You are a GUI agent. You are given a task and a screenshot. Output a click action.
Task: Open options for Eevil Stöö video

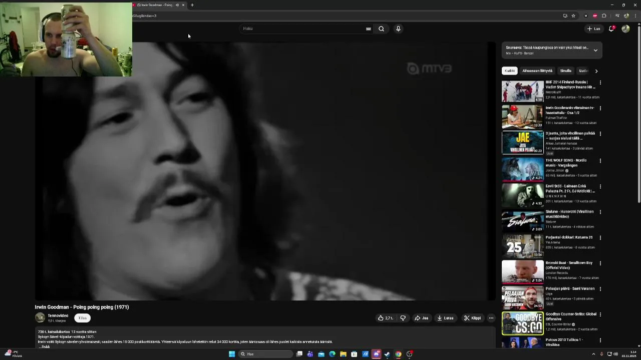click(x=600, y=186)
